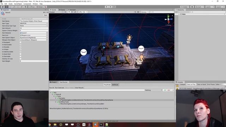226x127 pixels.
Task: Collapse the InventoryTests tree node
Action: point(56,102)
